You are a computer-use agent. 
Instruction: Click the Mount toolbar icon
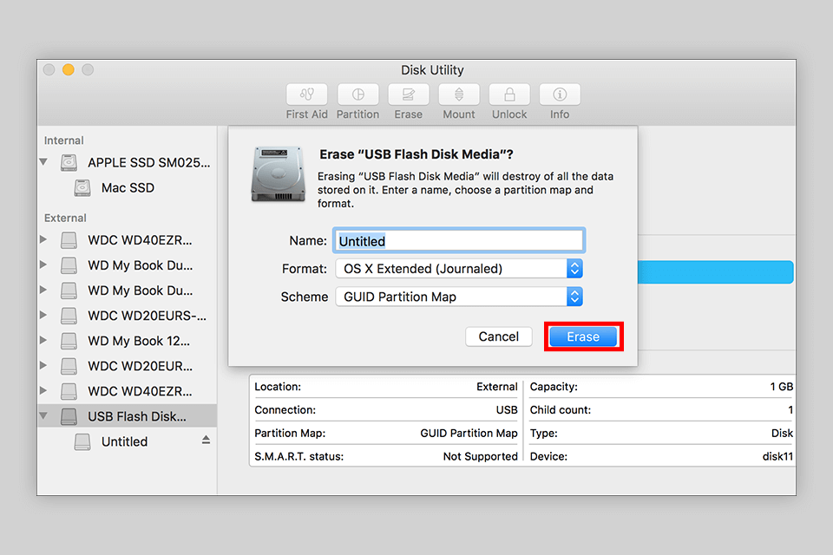point(459,95)
